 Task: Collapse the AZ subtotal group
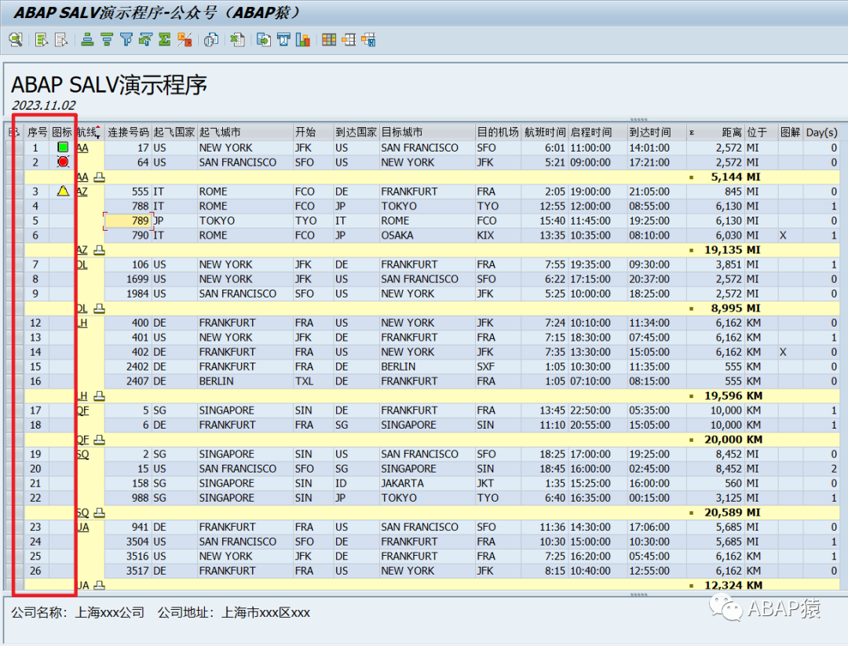[99, 250]
